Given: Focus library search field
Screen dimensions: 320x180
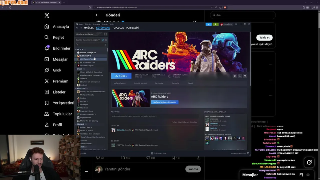Looking at the screenshot, I should 89,44.
